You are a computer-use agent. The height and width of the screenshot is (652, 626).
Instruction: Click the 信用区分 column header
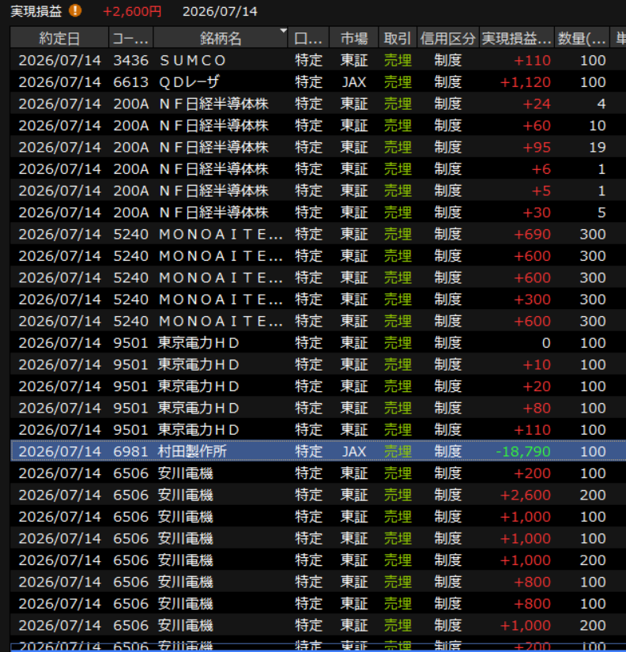(x=448, y=38)
